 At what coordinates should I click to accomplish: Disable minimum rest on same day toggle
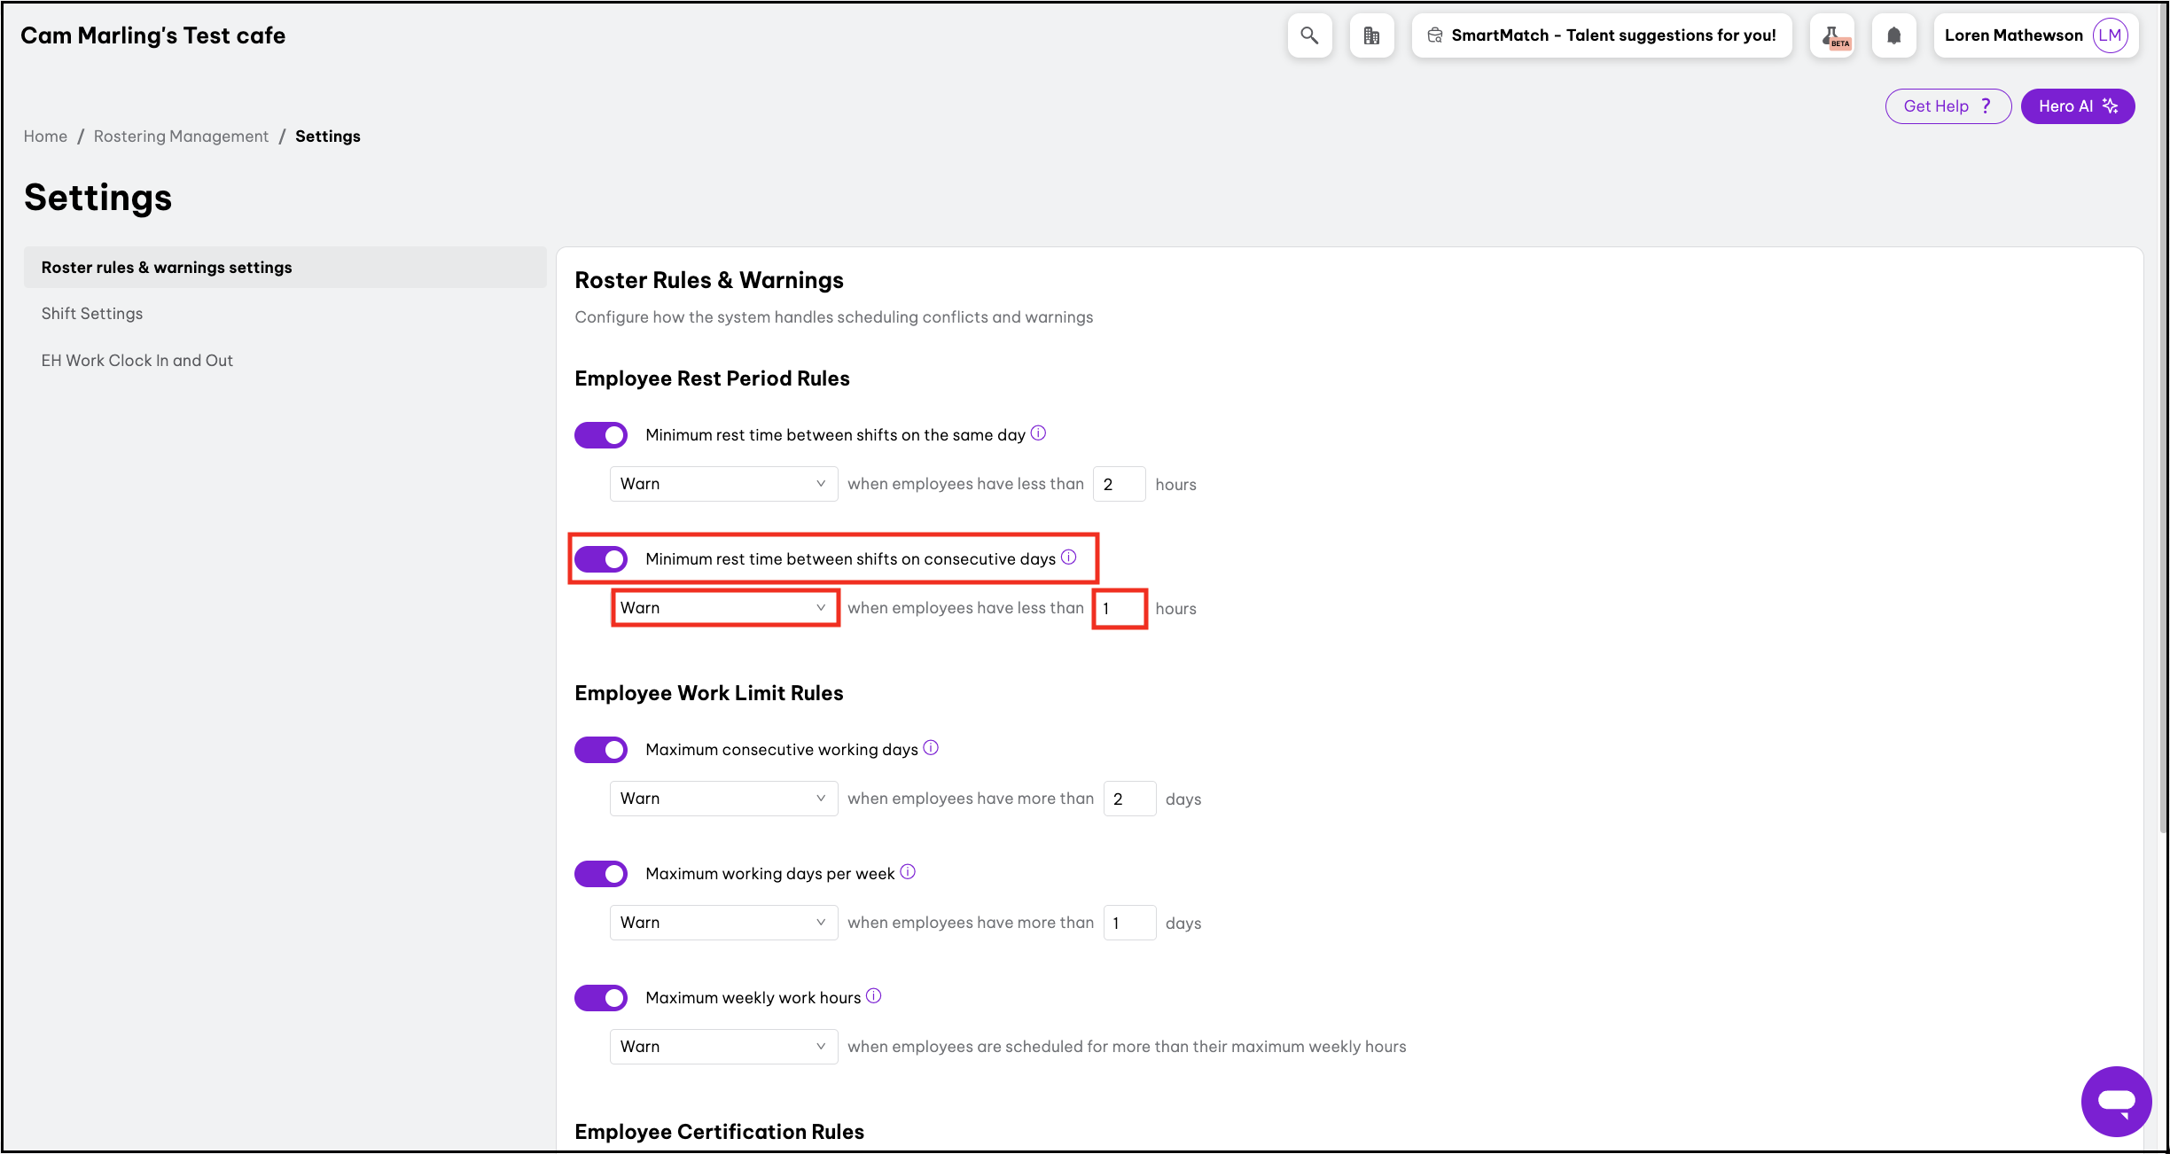(x=601, y=435)
